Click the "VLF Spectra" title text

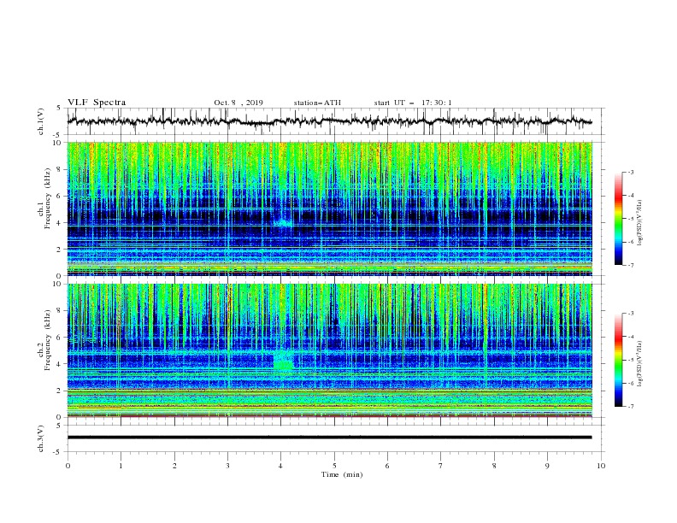point(97,103)
